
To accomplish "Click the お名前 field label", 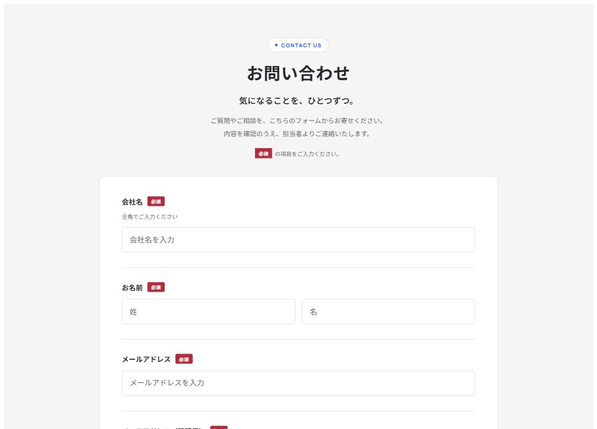I will point(132,288).
